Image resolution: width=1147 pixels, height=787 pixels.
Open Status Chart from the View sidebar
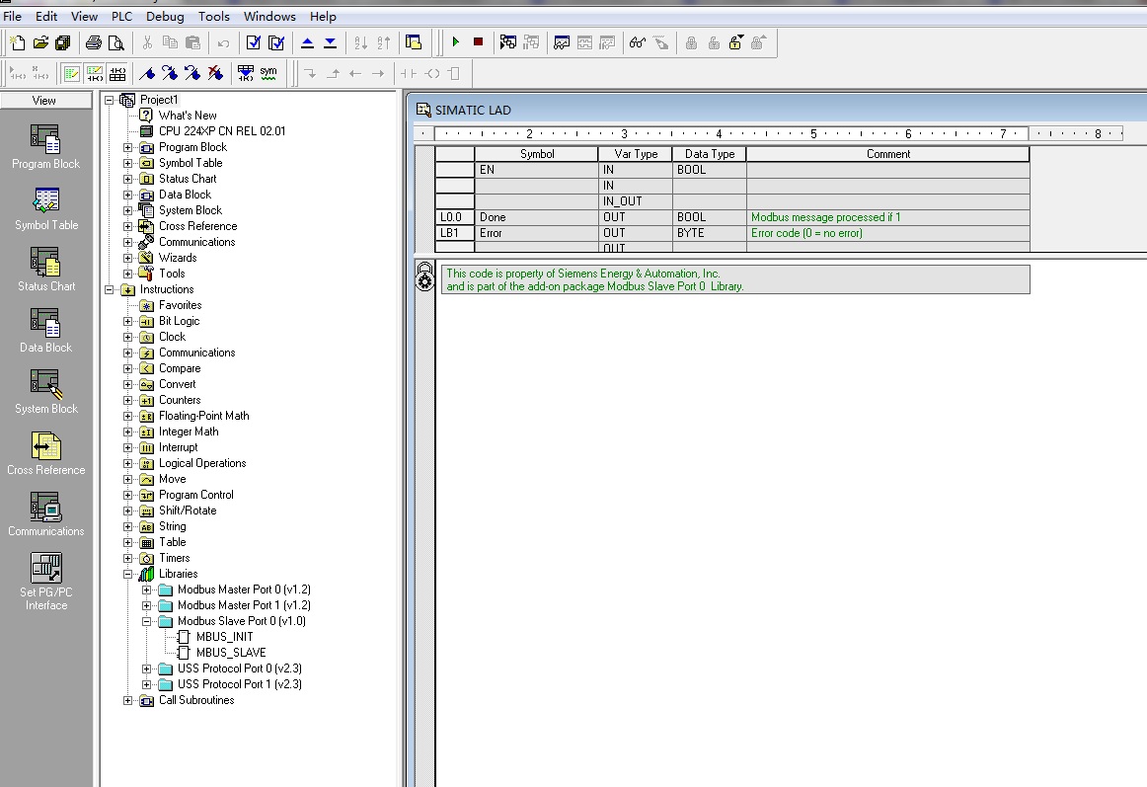coord(45,271)
